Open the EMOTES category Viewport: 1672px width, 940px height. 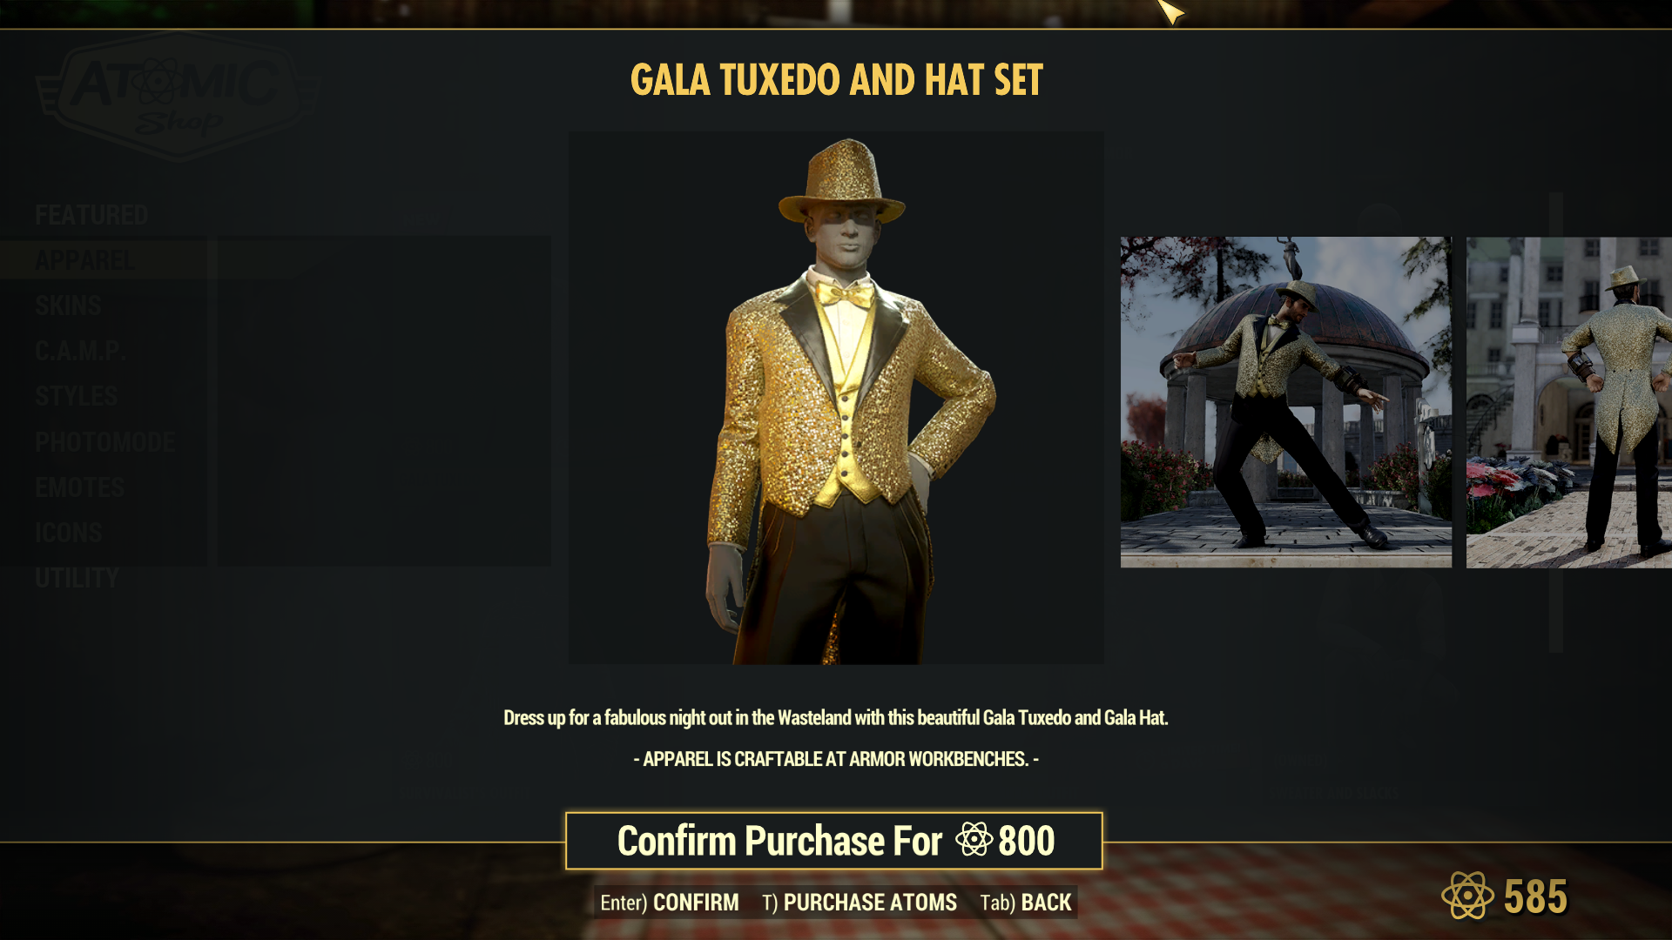(x=79, y=487)
